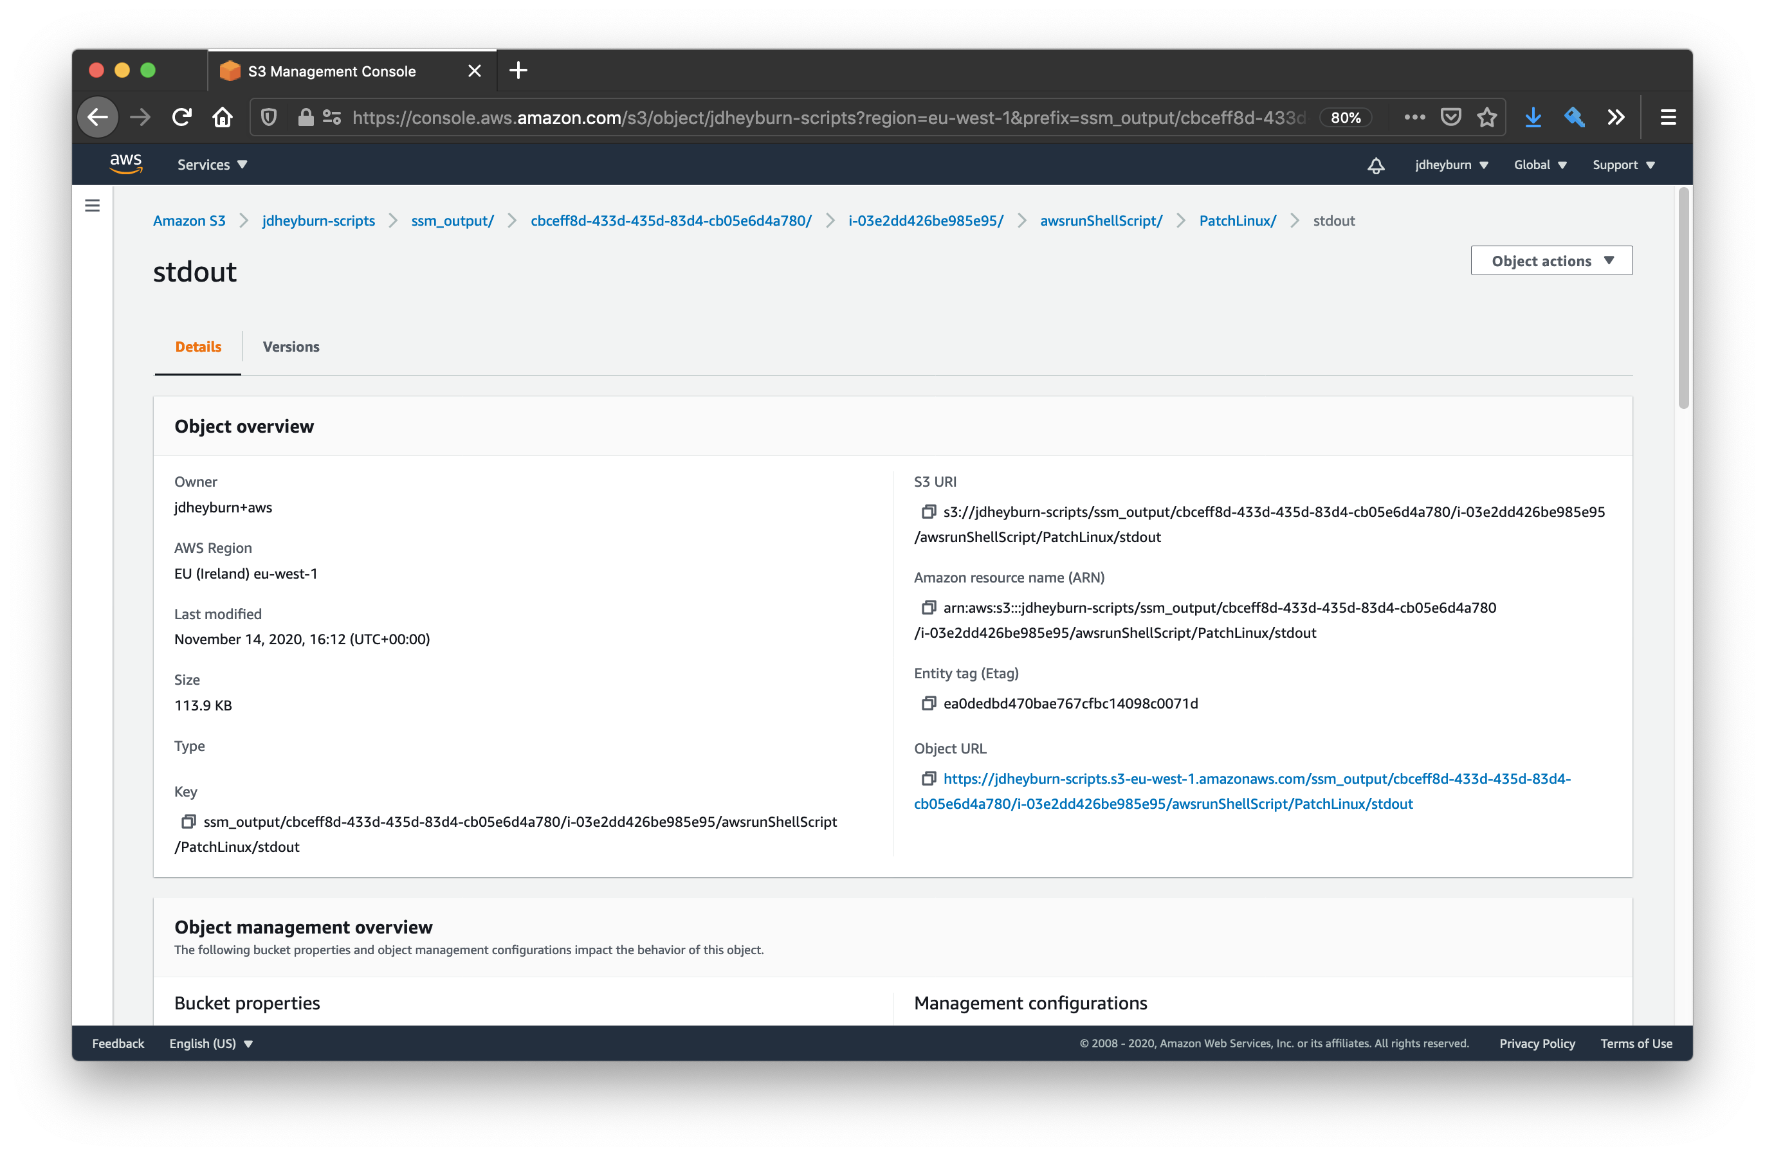The width and height of the screenshot is (1765, 1156).
Task: Open the browser home page
Action: (223, 117)
